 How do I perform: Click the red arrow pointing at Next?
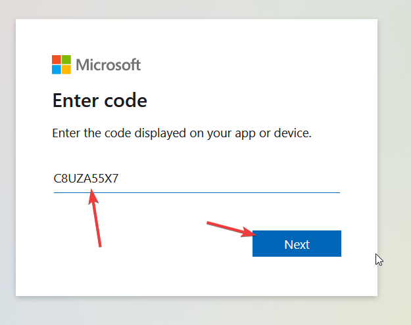[231, 229]
